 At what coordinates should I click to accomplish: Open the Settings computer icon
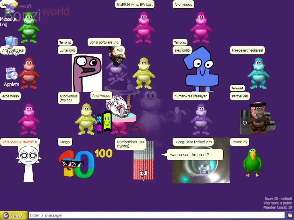(x=11, y=42)
